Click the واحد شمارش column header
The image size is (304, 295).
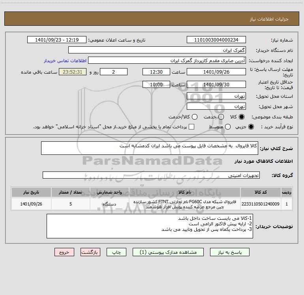click(x=109, y=192)
